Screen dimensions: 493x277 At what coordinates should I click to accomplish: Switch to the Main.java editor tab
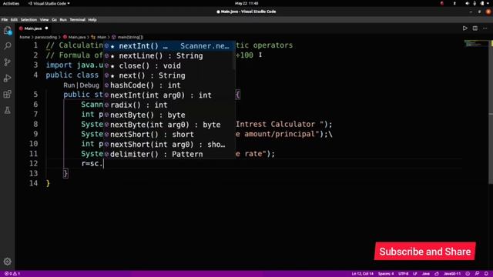click(33, 28)
